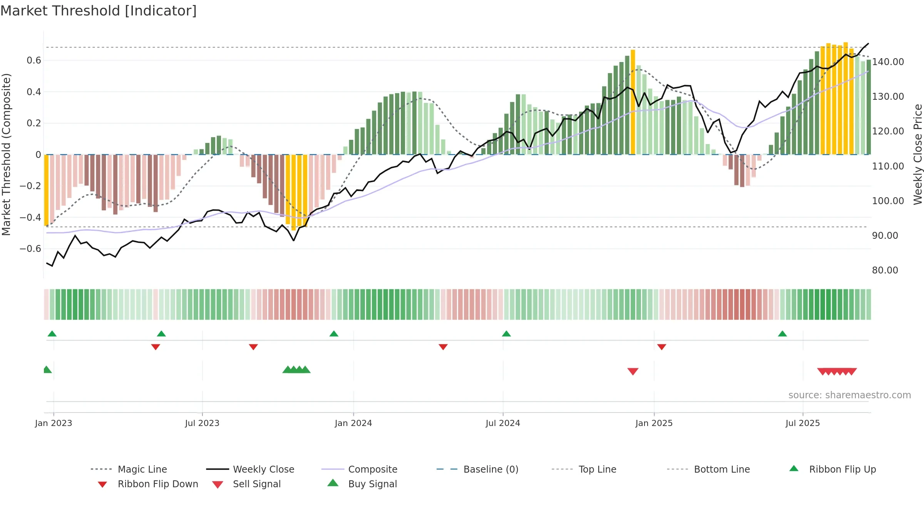
Task: Click the Jul 2023 x-axis label
Action: tap(202, 423)
